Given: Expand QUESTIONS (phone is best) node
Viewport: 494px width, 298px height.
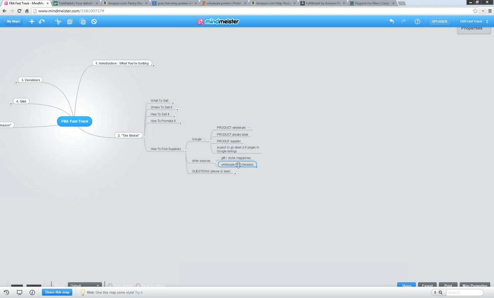Looking at the screenshot, I should 235,173.
